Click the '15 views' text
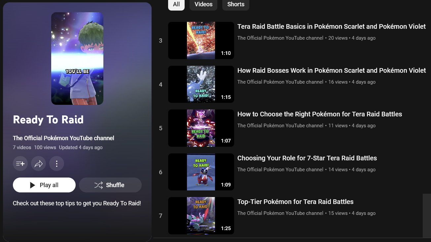The image size is (431, 242). (x=338, y=213)
